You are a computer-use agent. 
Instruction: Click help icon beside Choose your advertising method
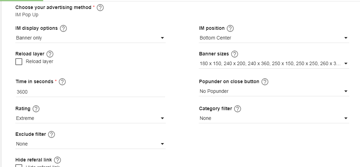tap(100, 8)
